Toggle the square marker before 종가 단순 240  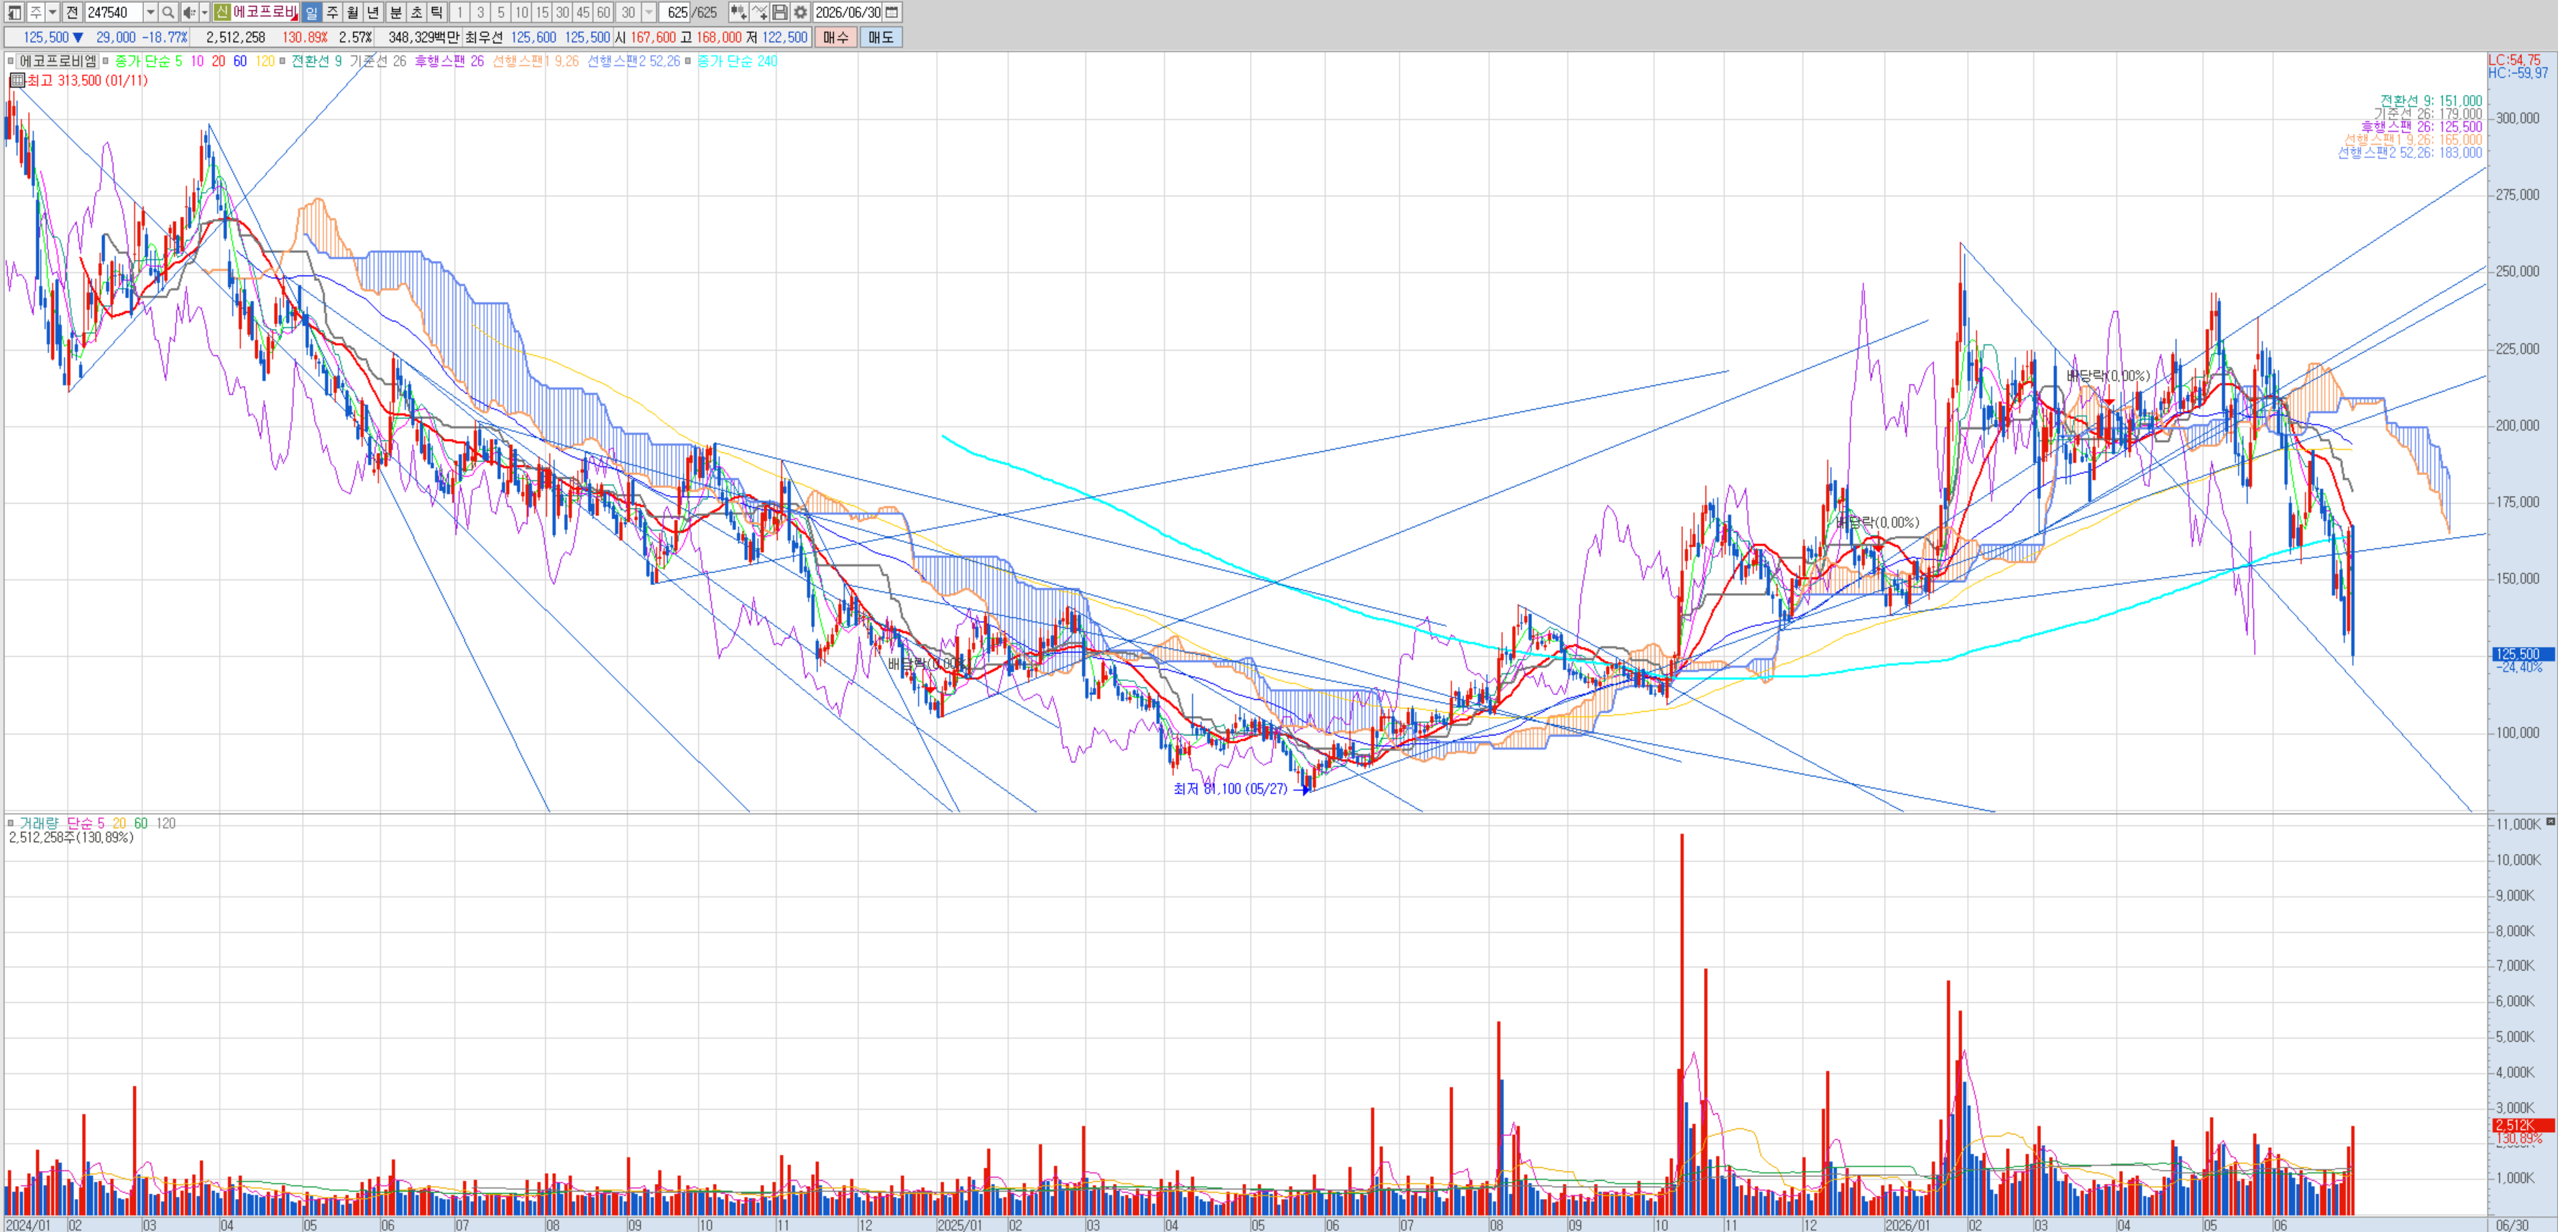pos(688,62)
